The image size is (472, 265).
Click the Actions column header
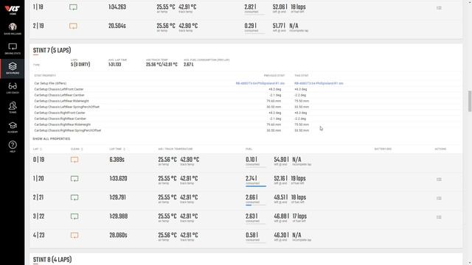[x=440, y=149]
